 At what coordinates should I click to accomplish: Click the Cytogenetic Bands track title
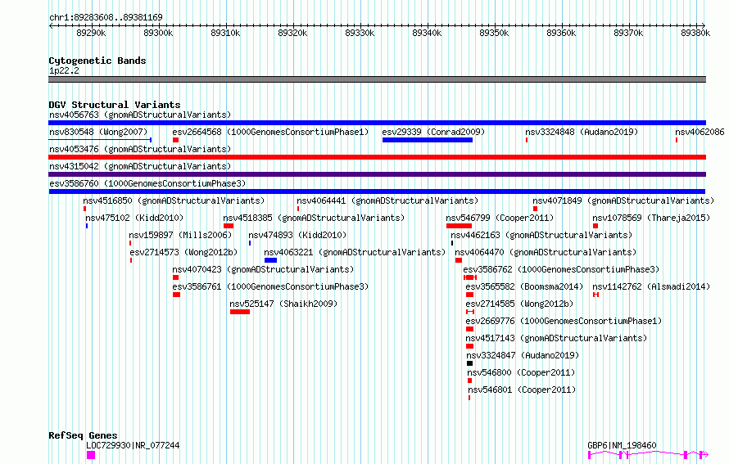tap(97, 61)
